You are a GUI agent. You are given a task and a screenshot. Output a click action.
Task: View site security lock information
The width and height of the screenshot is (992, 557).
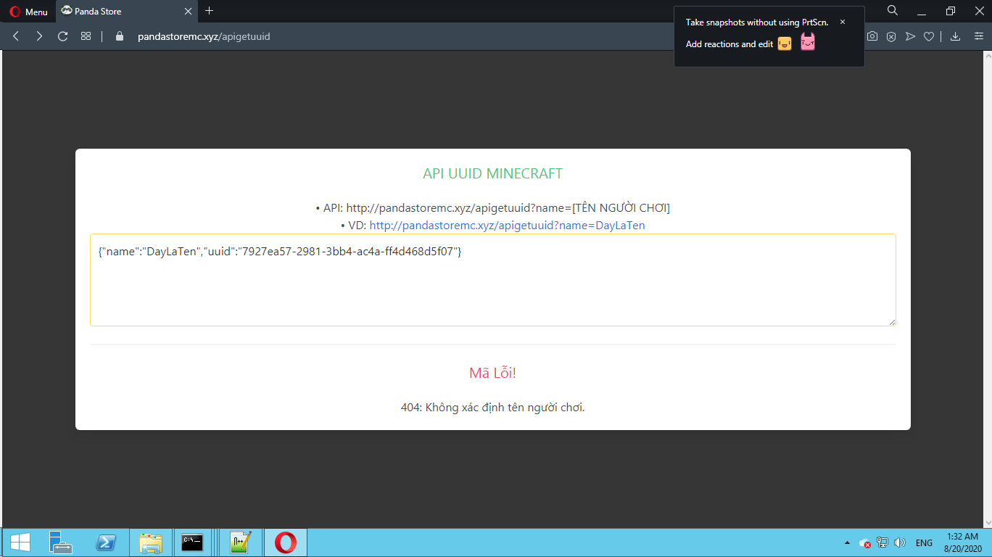120,36
